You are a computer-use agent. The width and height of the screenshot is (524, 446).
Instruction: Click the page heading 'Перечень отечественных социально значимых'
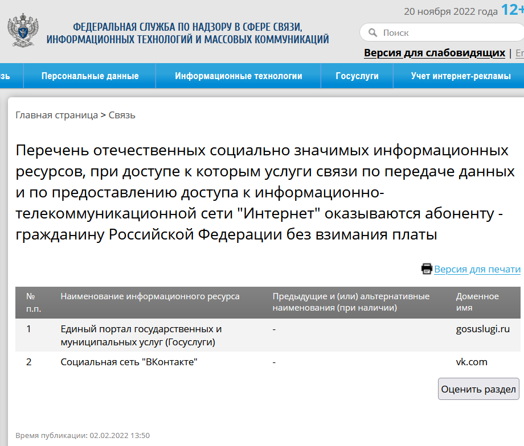click(265, 192)
